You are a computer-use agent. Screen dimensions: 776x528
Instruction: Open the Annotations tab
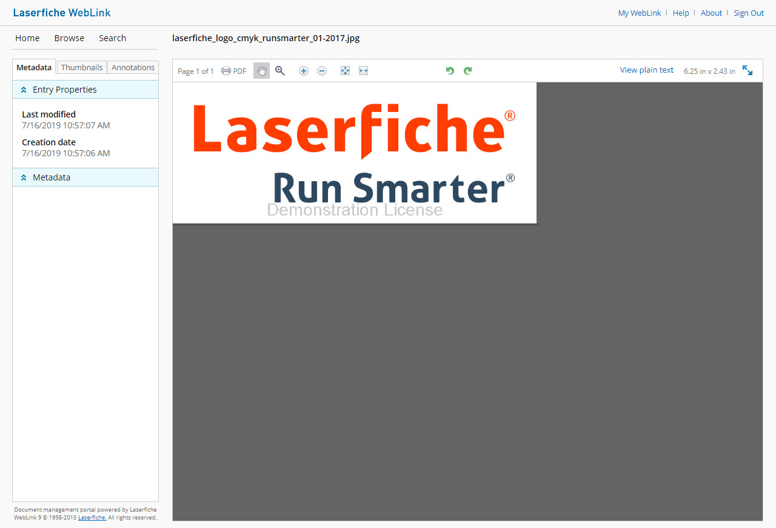tap(133, 67)
